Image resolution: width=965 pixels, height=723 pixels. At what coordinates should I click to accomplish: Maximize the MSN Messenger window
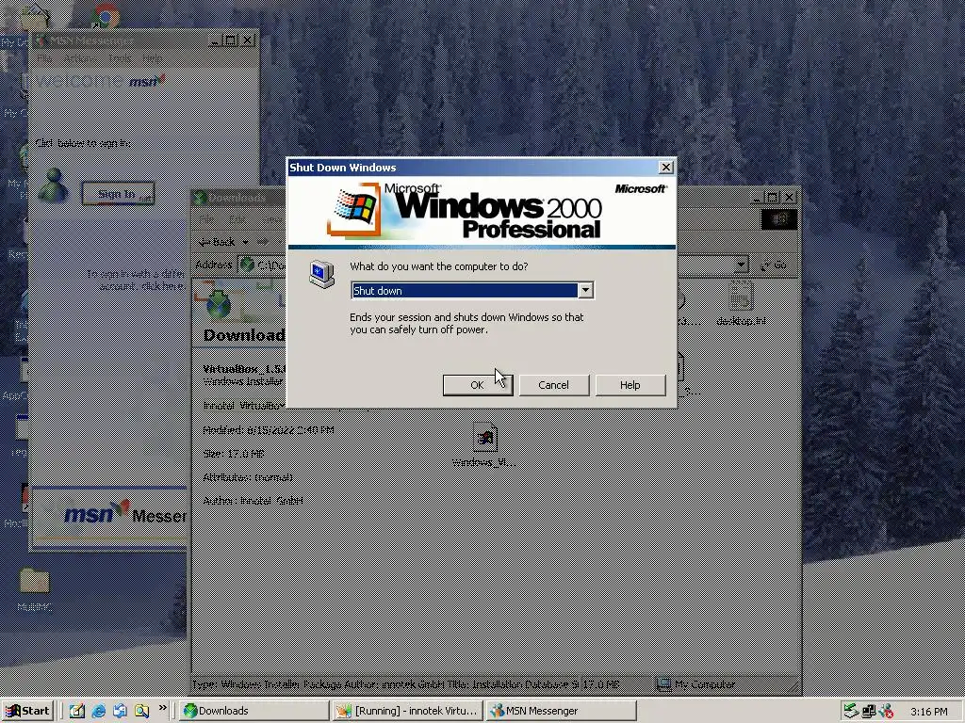click(x=231, y=40)
